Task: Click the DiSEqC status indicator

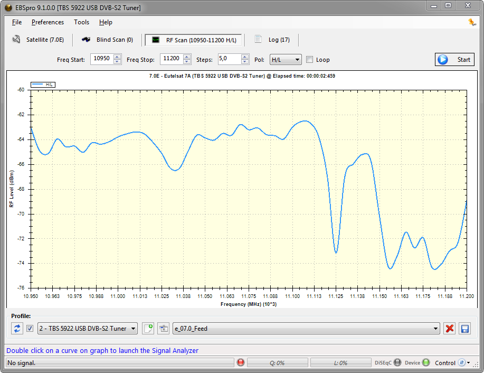Action: tap(397, 362)
